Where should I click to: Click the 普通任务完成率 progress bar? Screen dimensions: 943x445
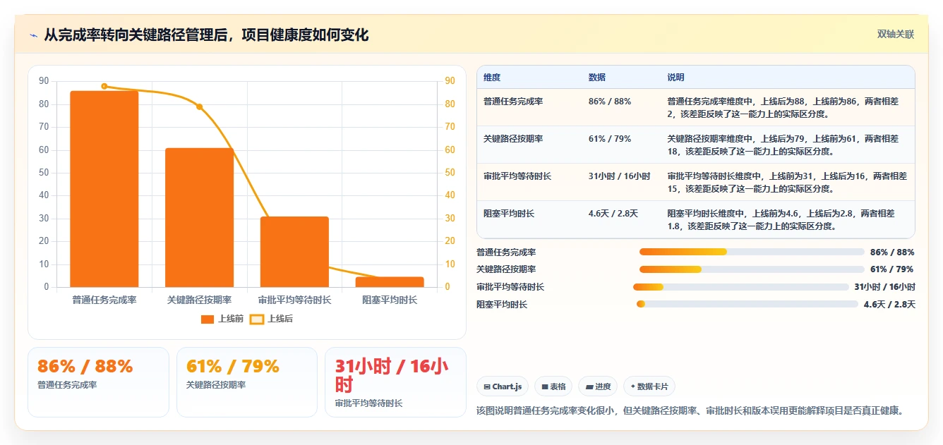click(x=752, y=252)
